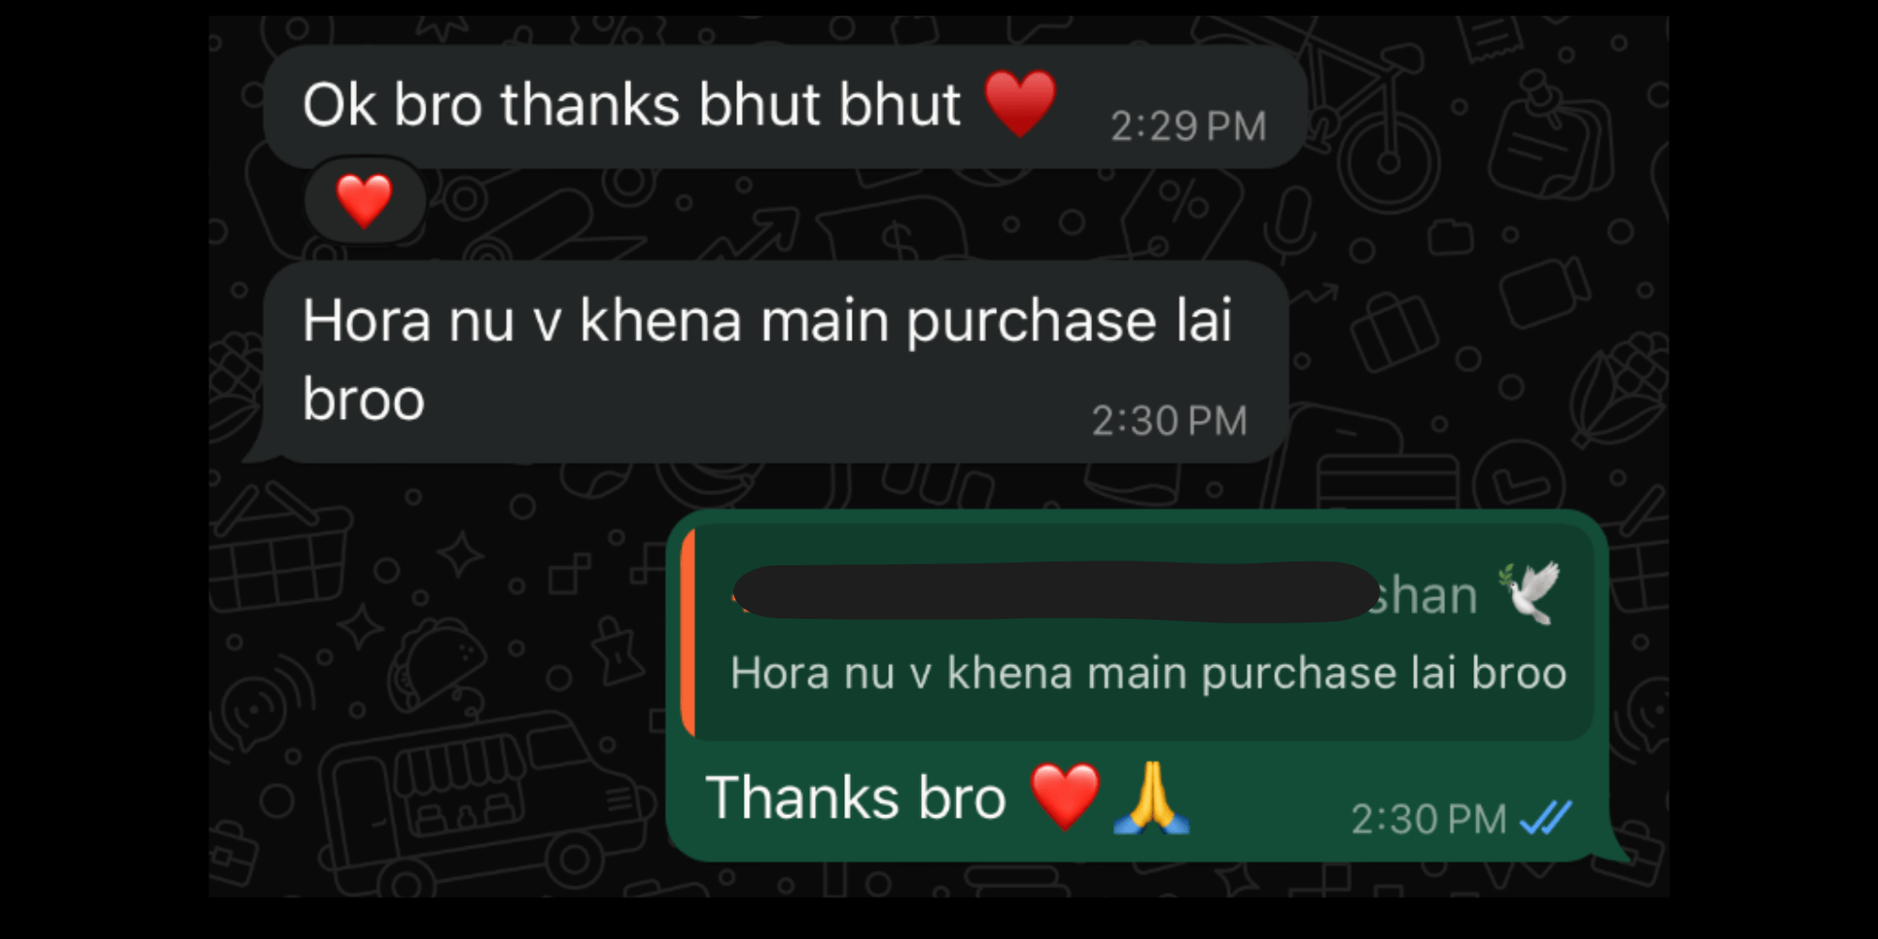1878x939 pixels.
Task: Click the orange bar of the quoted reply
Action: pyautogui.click(x=688, y=633)
